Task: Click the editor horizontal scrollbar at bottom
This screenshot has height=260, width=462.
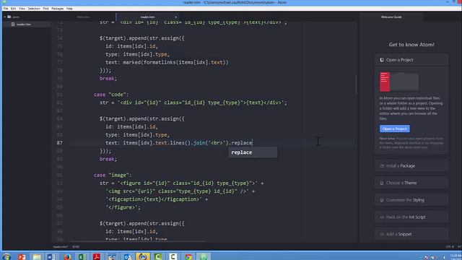Action: point(139,241)
